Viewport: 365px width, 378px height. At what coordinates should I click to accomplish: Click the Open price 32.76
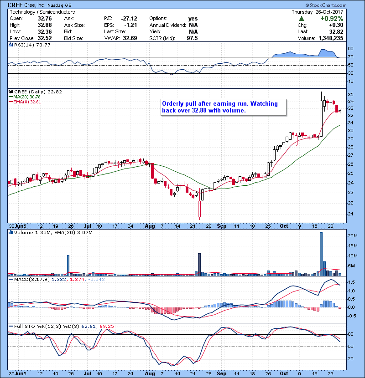(x=45, y=19)
